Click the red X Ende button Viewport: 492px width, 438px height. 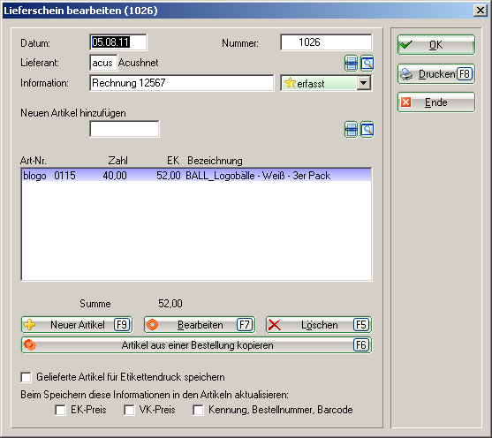436,102
